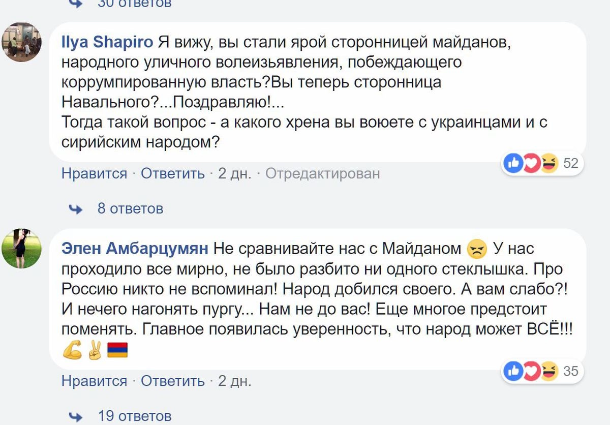Click the laughing emoji reaction on Элен Амбарцумян's comment
Viewport: 610px width, 425px height.
pos(548,371)
